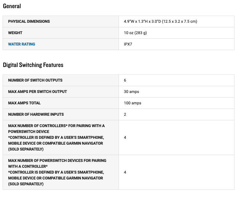Click the max PowerSwitch devices value 4
The image size is (242, 197).
pyautogui.click(x=125, y=172)
